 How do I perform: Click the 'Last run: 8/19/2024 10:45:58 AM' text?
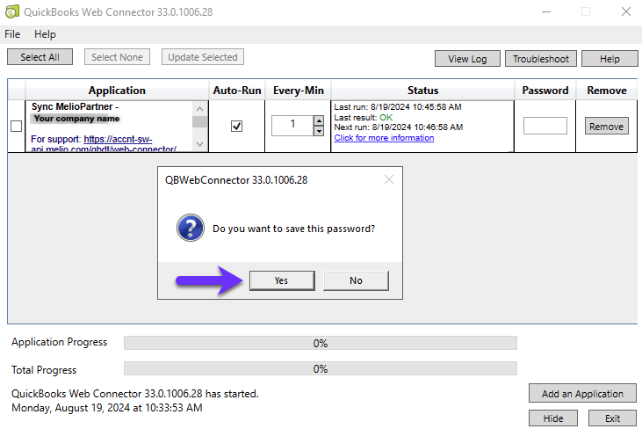[398, 107]
